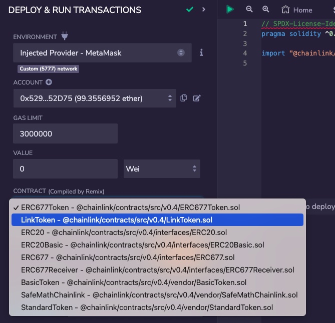Expand the panel chevron arrow in header
Image resolution: width=335 pixels, height=323 pixels.
point(203,9)
